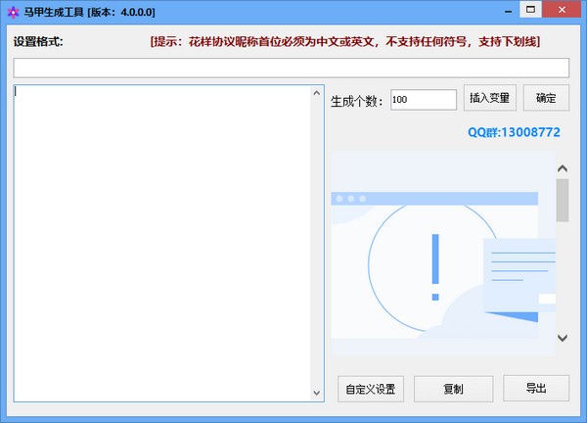The image size is (587, 423).
Task: Click the exclamation mark illustration
Action: [434, 266]
